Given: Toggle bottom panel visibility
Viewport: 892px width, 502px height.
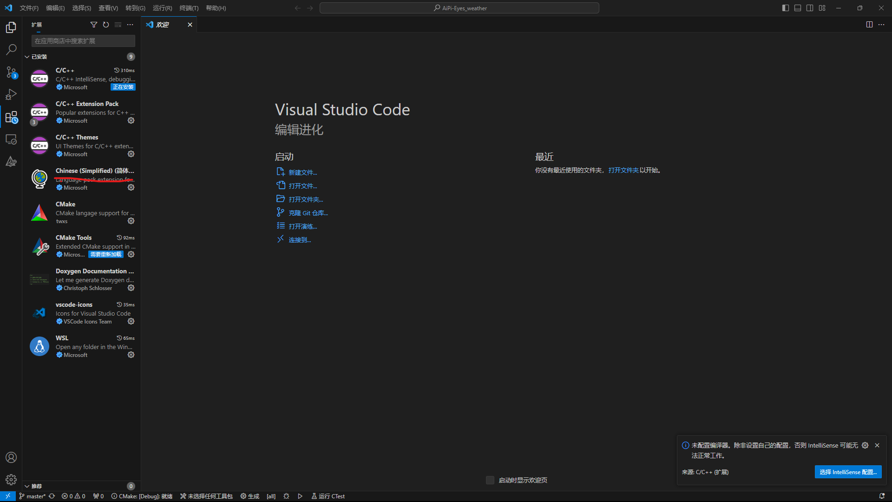Looking at the screenshot, I should (x=798, y=8).
